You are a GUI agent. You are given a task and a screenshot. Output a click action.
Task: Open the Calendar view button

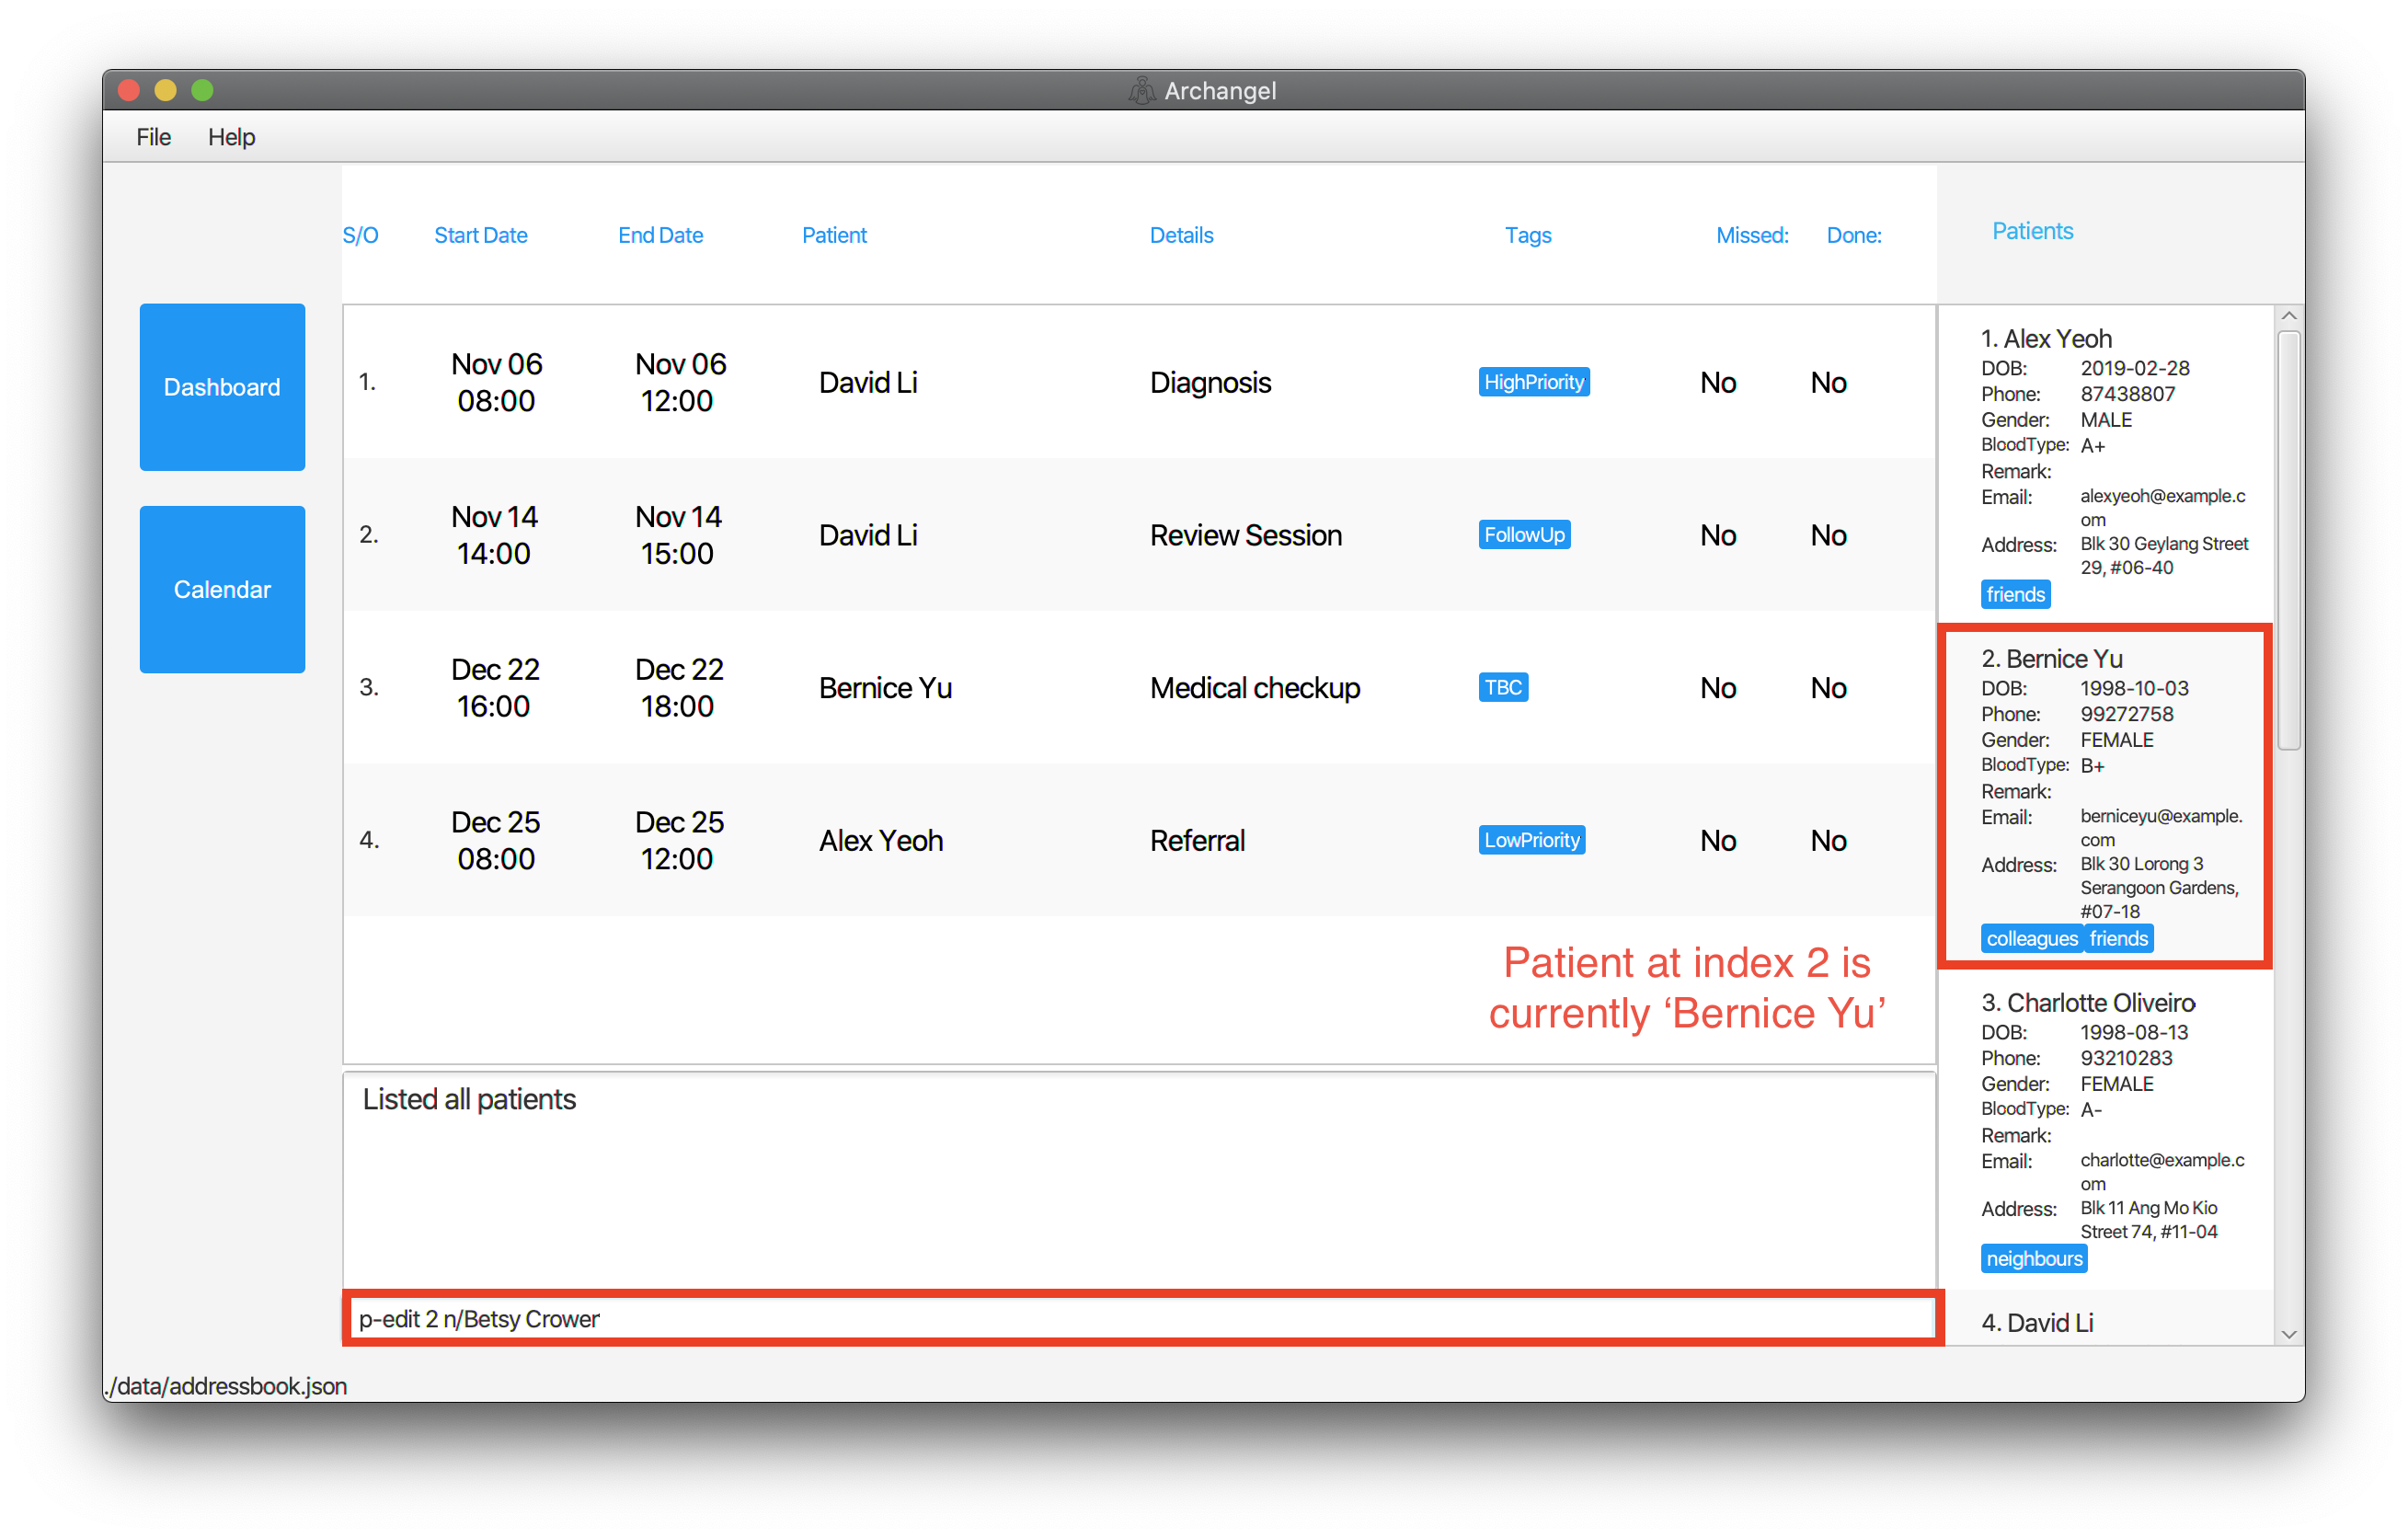pos(222,589)
